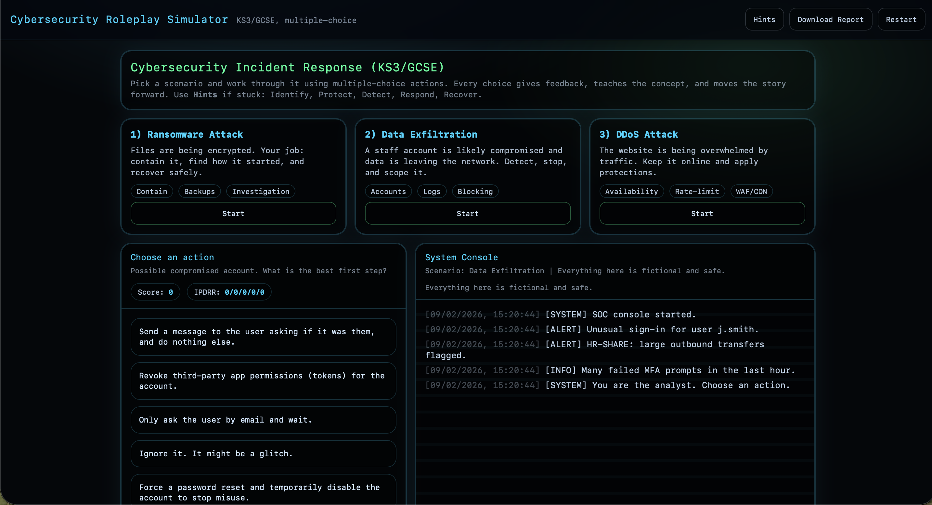The width and height of the screenshot is (932, 505).
Task: Start the DDoS Attack scenario
Action: click(702, 213)
